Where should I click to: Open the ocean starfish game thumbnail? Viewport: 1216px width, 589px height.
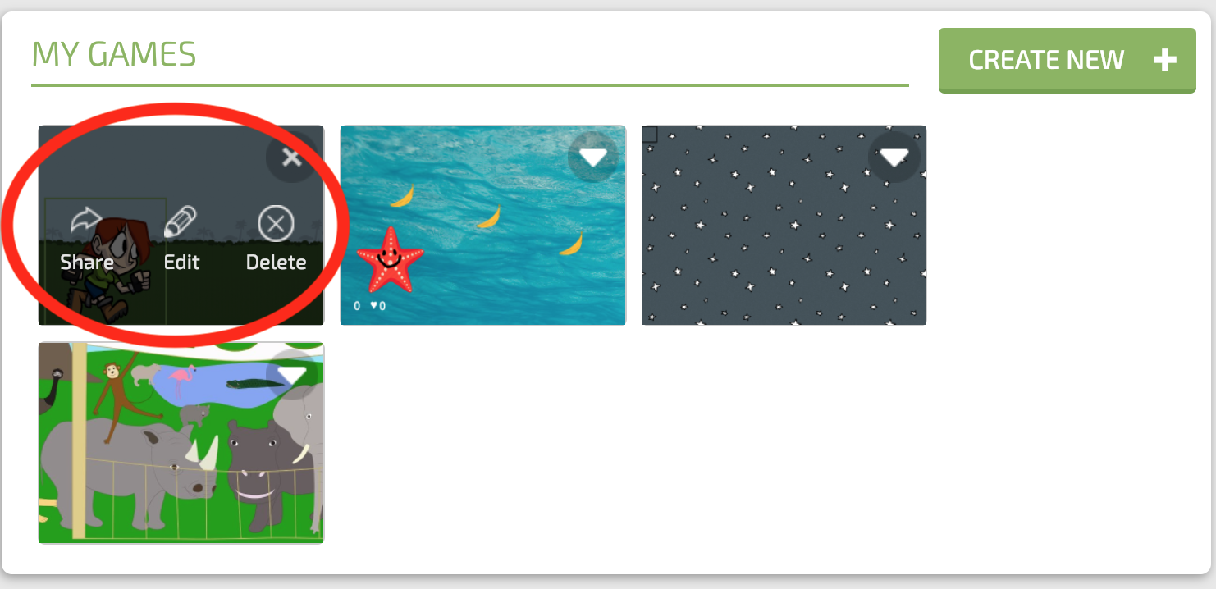pyautogui.click(x=483, y=226)
